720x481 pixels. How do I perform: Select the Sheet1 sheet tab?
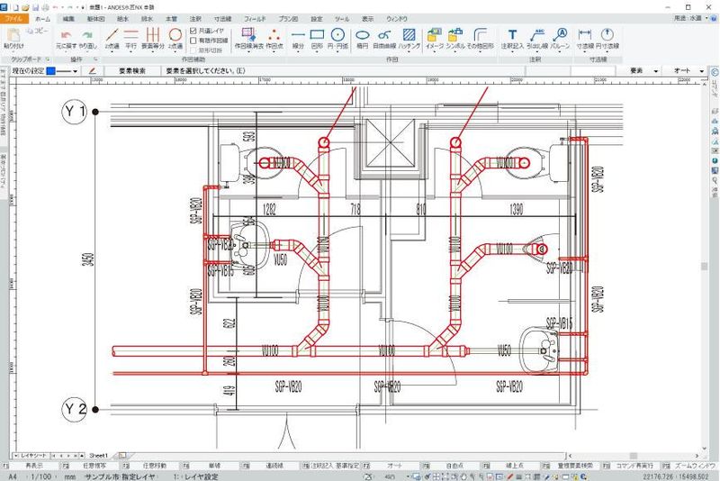tap(98, 455)
